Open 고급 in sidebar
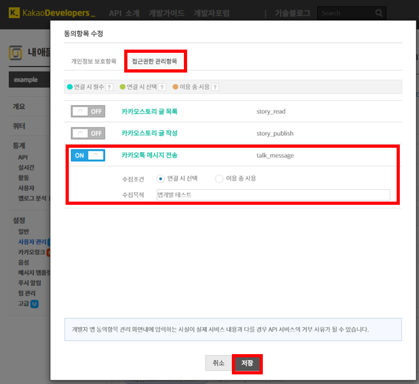This screenshot has height=384, width=419. pos(23,303)
